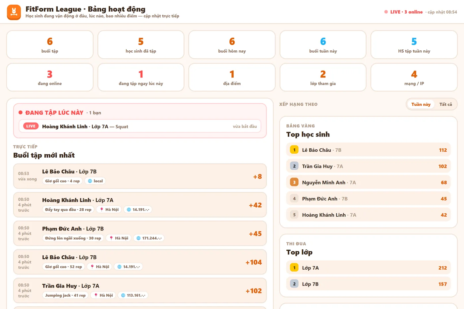Click the LIVE badge beside Hoàng Khánh Linh Squat
The height and width of the screenshot is (309, 464).
coord(31,126)
